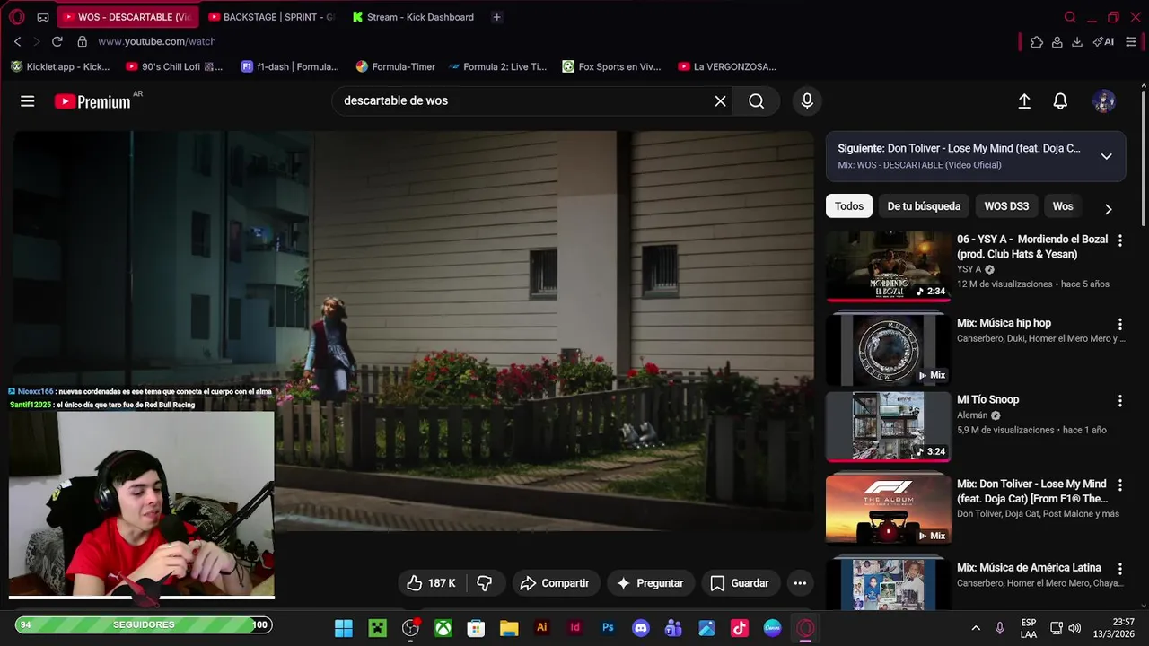Screen dimensions: 1149x646
Task: Open Windows Start menu
Action: pyautogui.click(x=344, y=628)
